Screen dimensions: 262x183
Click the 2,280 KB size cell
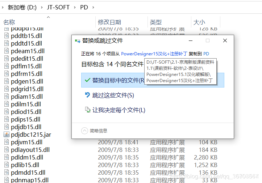coord(205,157)
